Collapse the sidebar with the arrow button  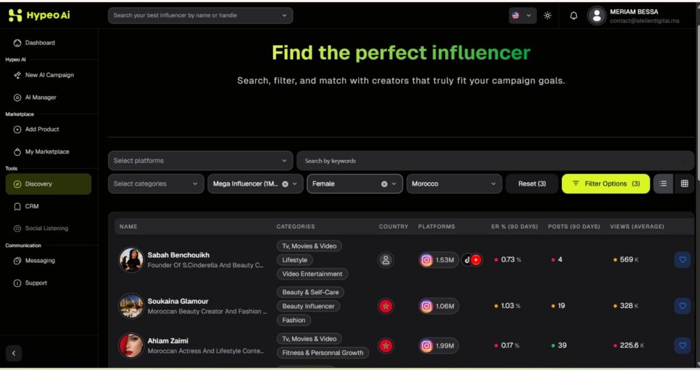[x=14, y=353]
